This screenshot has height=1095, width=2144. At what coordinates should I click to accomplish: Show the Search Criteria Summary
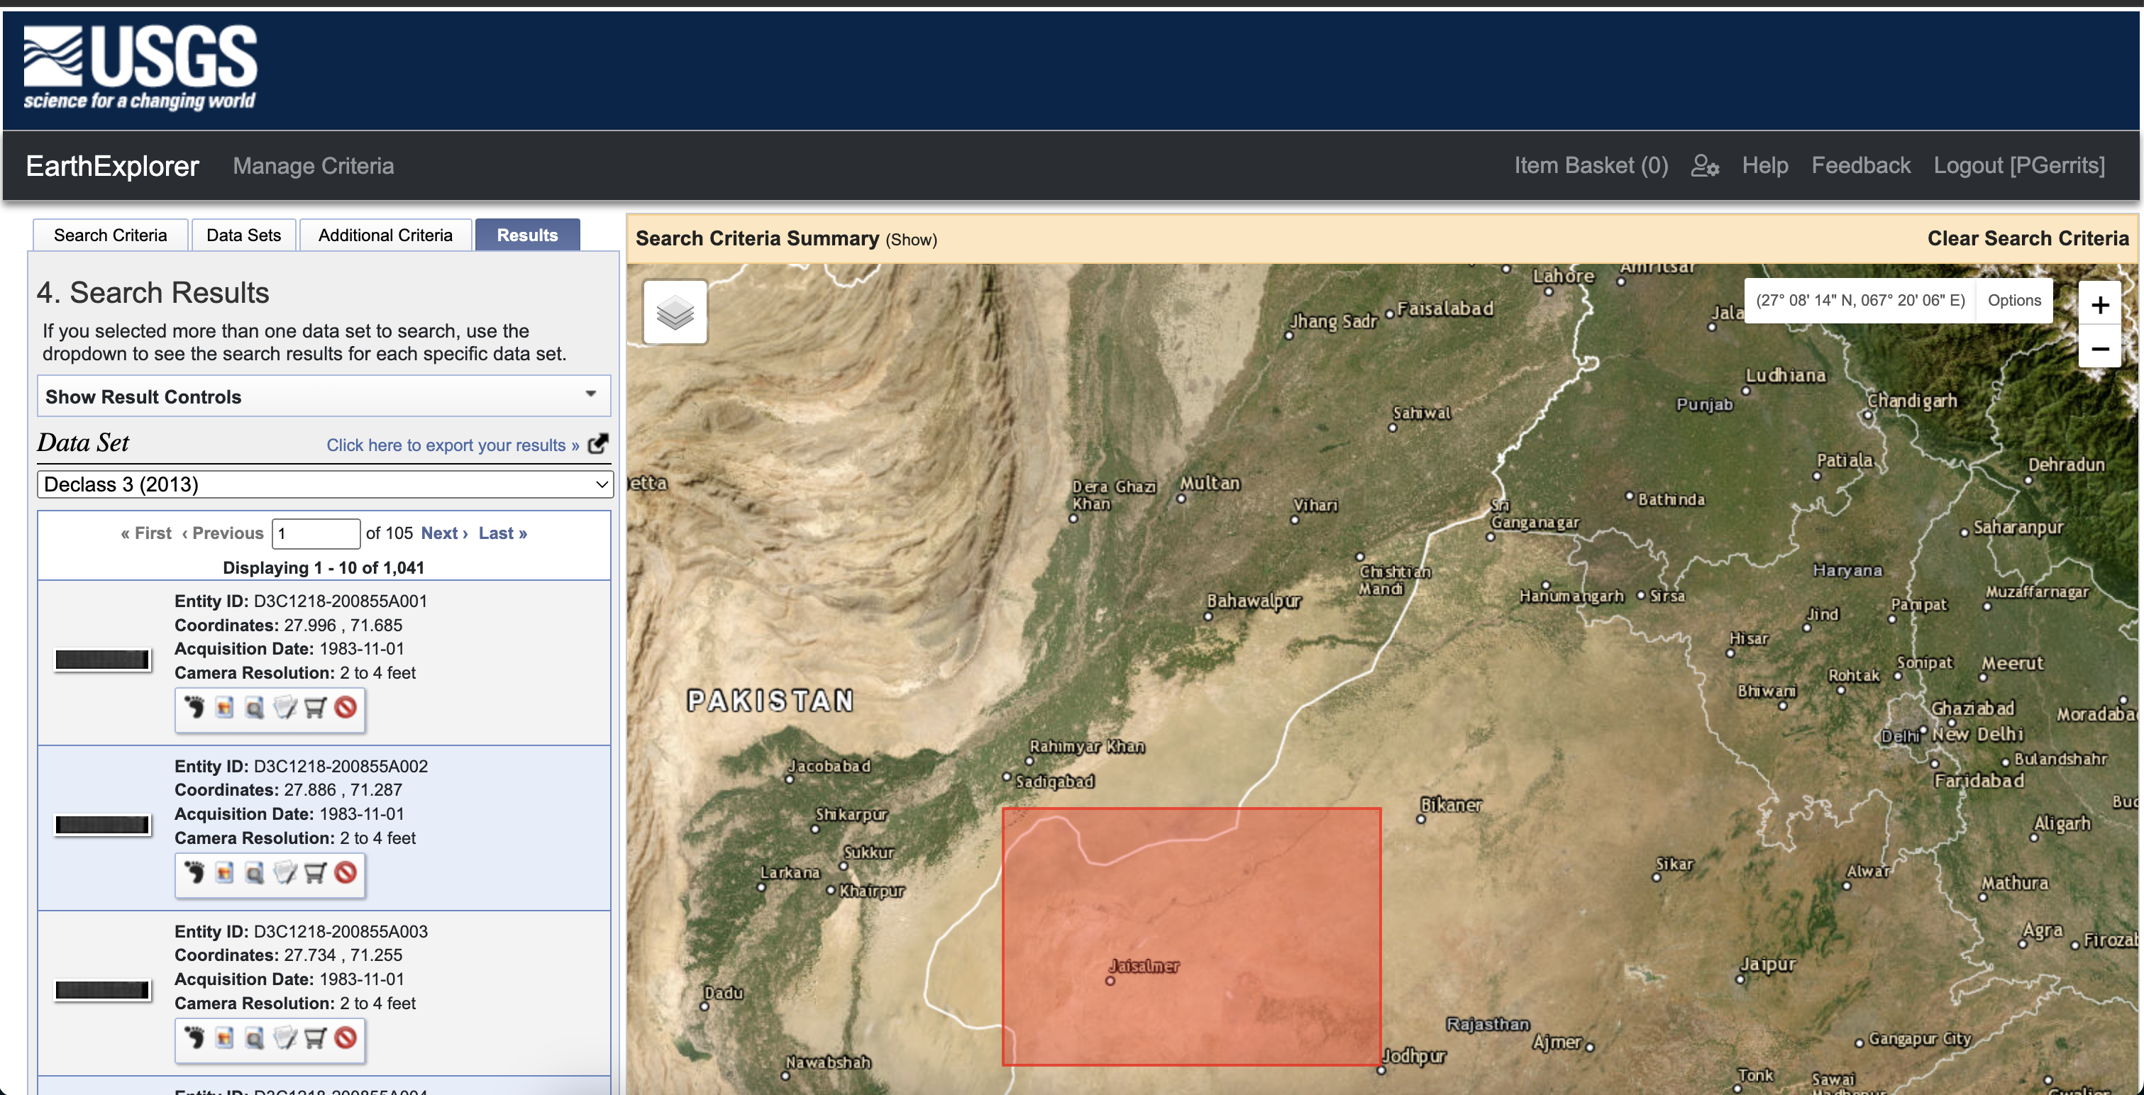pyautogui.click(x=910, y=240)
